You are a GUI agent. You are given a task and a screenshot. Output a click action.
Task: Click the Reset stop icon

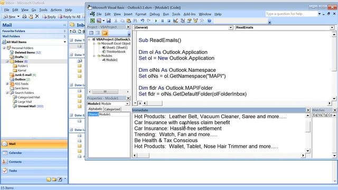coord(169,21)
